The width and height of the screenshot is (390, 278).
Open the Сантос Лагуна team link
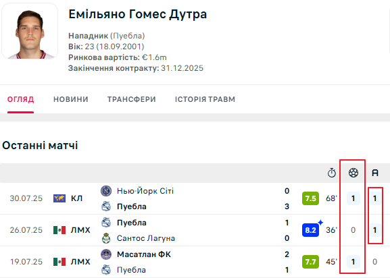(146, 238)
